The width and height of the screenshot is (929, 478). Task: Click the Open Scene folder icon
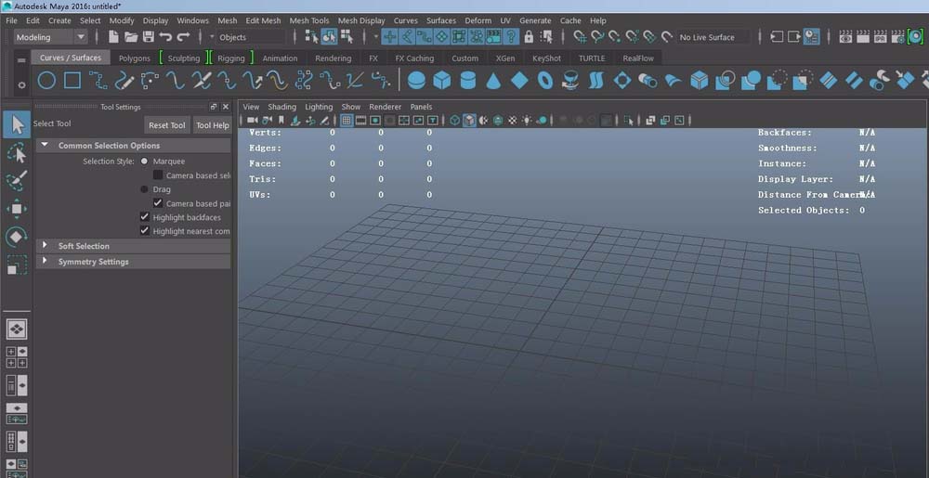point(131,37)
